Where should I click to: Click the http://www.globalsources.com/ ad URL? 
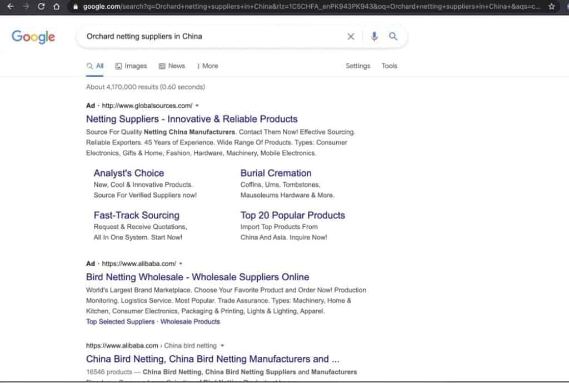(147, 106)
